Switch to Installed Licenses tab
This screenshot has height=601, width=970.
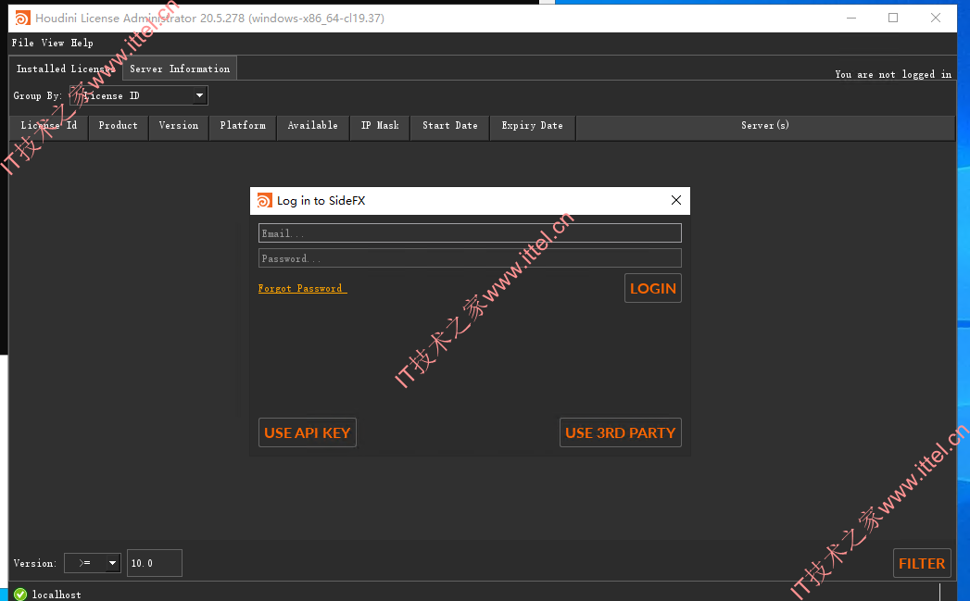66,69
